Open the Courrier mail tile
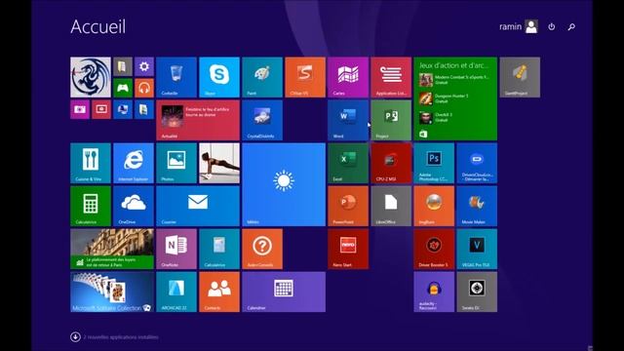 click(x=198, y=206)
